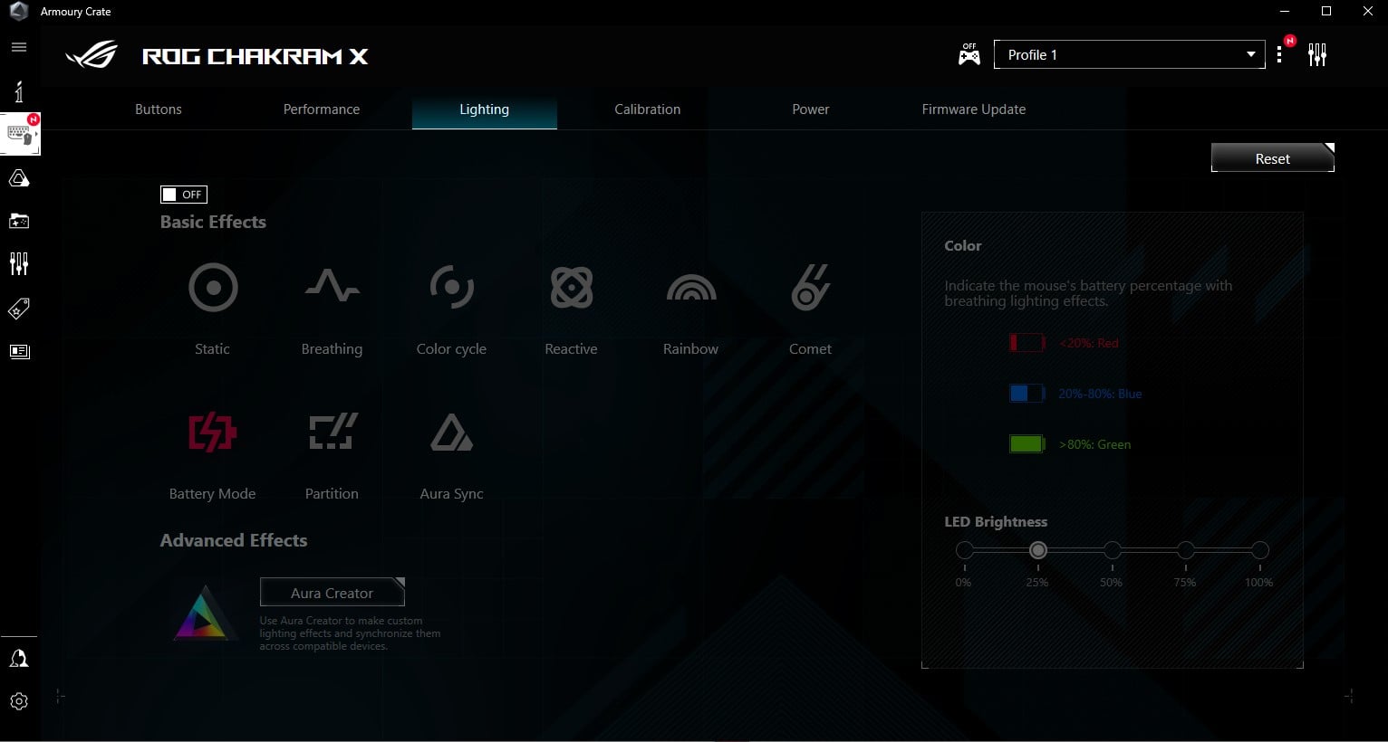Expand the hamburger sidebar menu

tap(19, 47)
